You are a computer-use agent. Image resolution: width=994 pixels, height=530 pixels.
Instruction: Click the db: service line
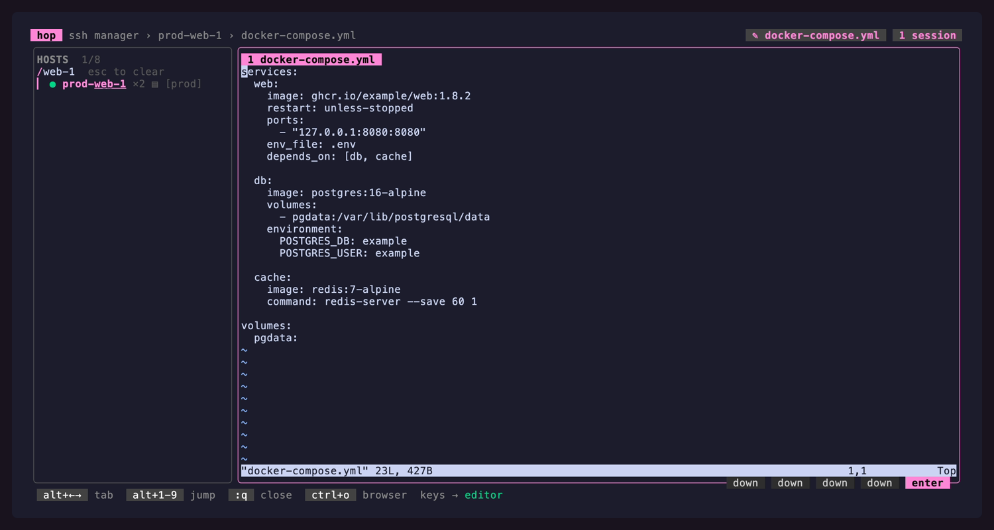point(263,180)
